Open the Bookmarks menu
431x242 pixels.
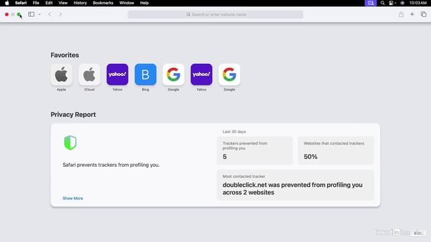(x=103, y=3)
